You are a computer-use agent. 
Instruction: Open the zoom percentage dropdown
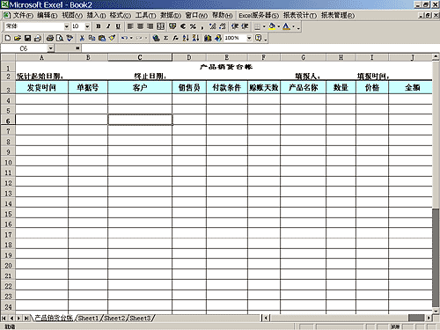pos(249,38)
